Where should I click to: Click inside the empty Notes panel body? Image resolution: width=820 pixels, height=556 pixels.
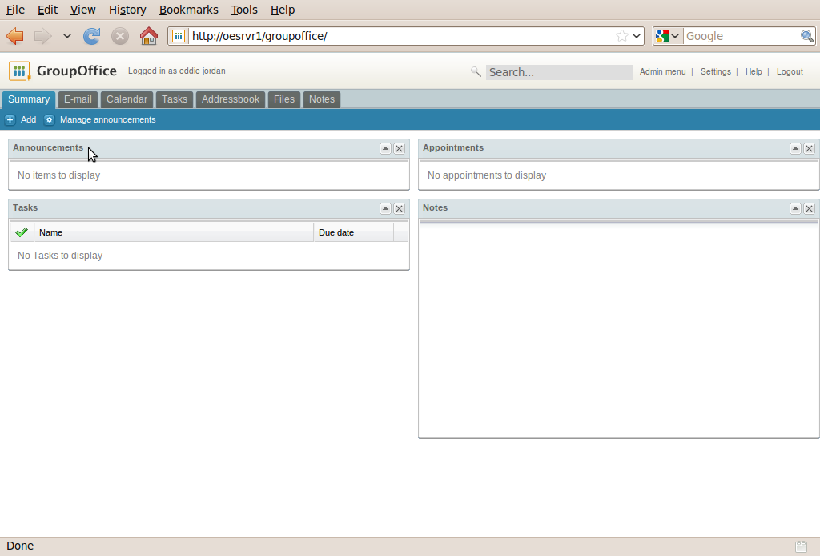pyautogui.click(x=619, y=329)
